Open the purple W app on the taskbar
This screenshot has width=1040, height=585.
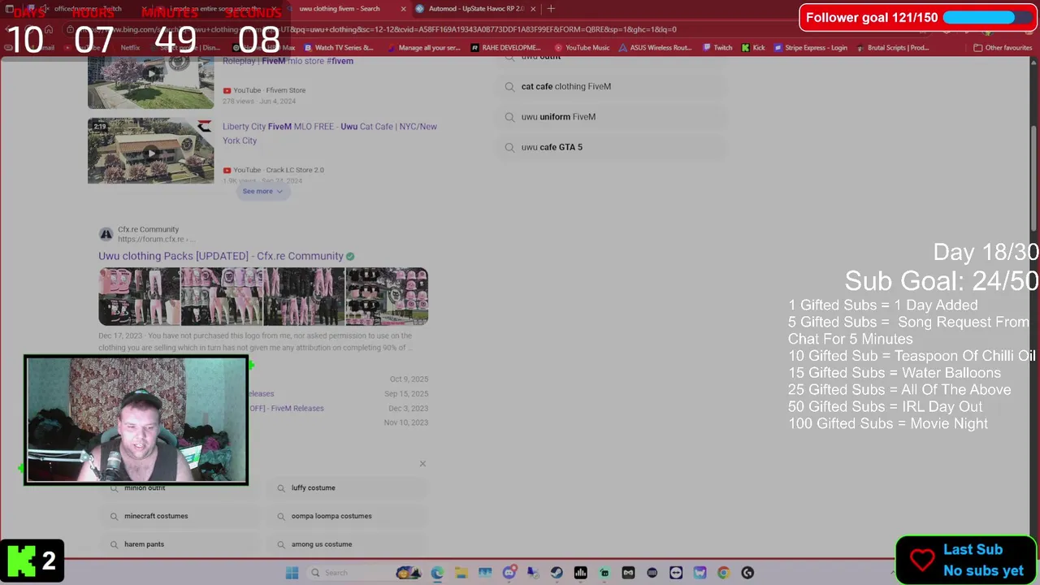700,573
